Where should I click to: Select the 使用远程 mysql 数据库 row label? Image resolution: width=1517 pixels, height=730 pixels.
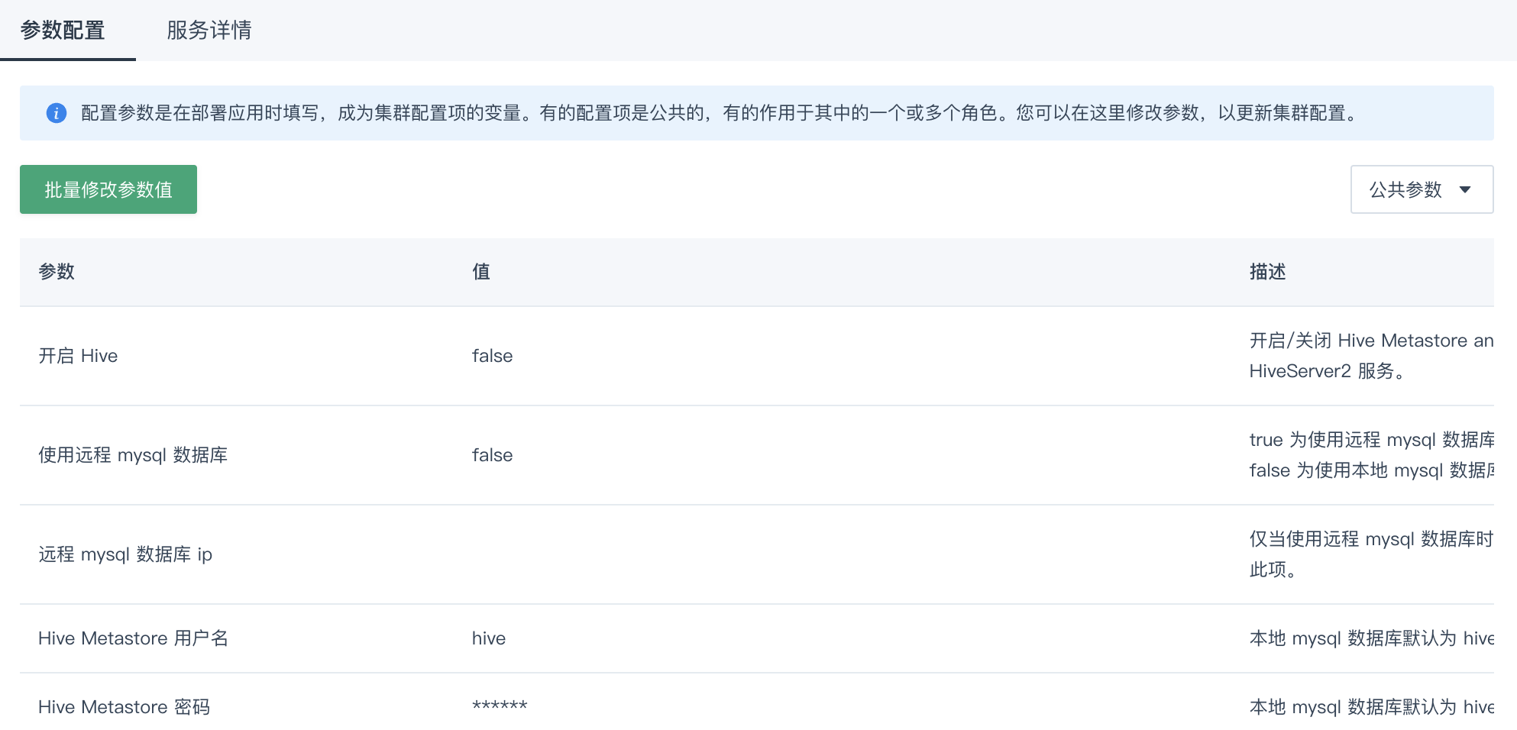[x=133, y=455]
